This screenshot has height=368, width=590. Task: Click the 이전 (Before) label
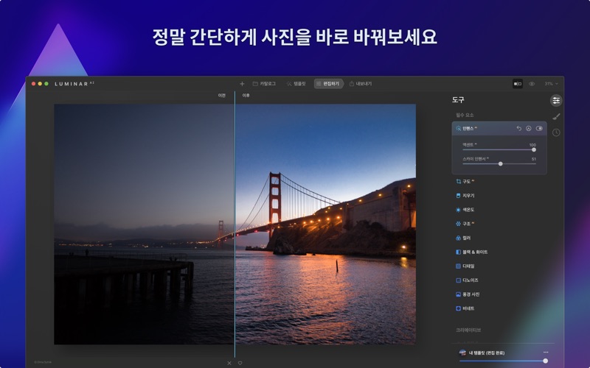(x=222, y=96)
